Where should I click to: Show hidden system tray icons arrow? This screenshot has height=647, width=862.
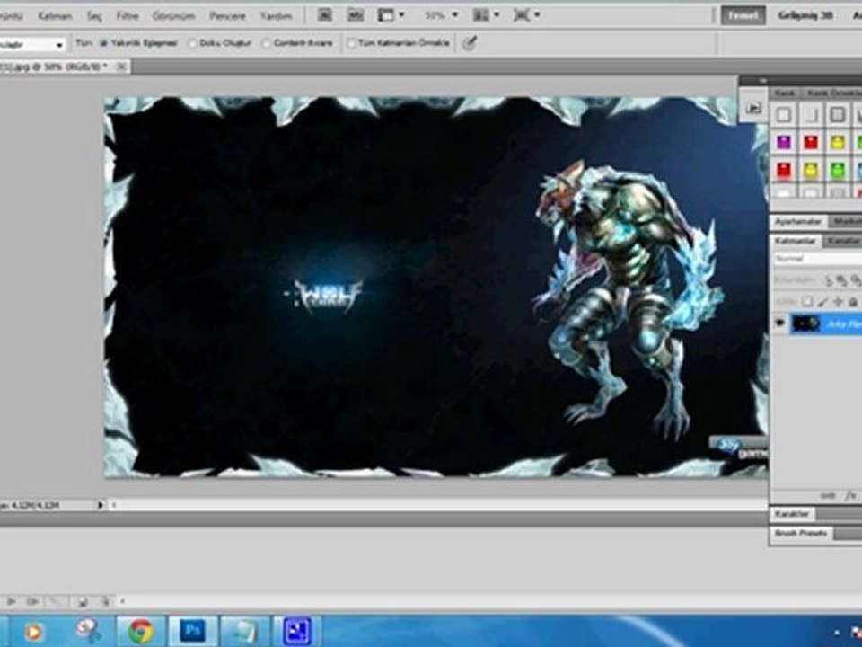pos(836,633)
